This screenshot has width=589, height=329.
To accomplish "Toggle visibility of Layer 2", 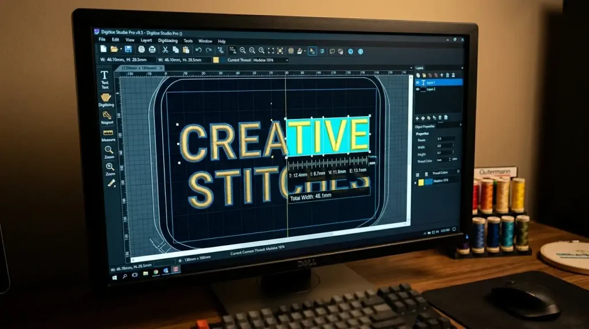I will click(x=418, y=89).
